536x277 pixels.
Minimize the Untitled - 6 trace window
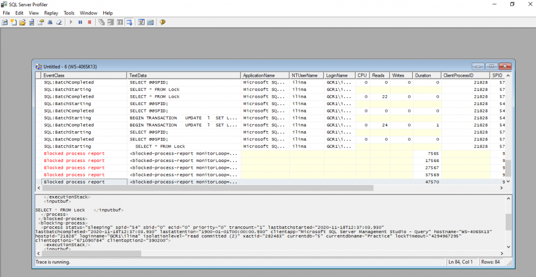coord(478,66)
